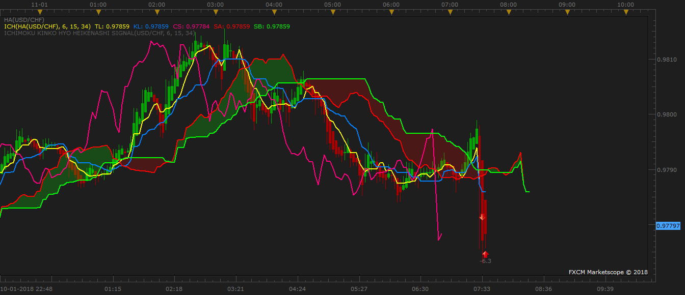The height and width of the screenshot is (295, 685).
Task: Click the 06:30 bottom time label
Action: point(421,288)
